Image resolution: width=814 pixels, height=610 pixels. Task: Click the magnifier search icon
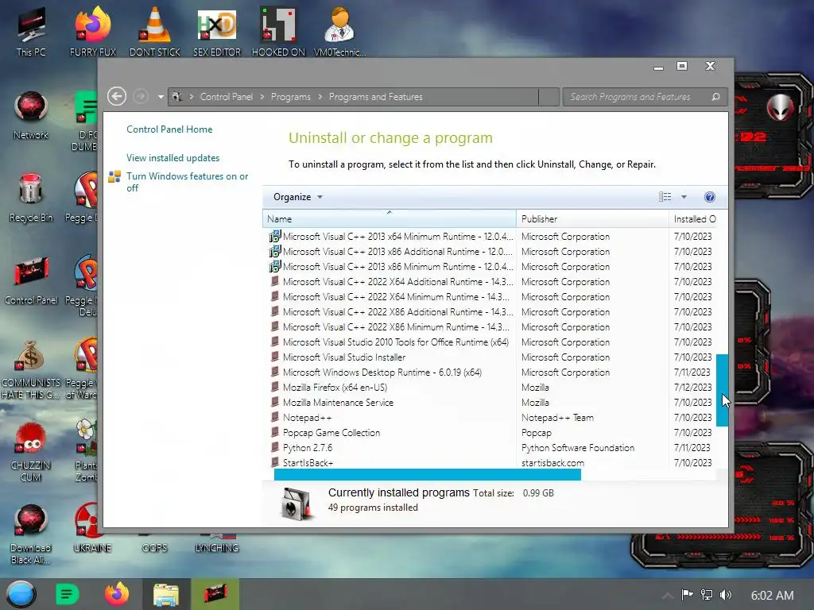coord(715,97)
